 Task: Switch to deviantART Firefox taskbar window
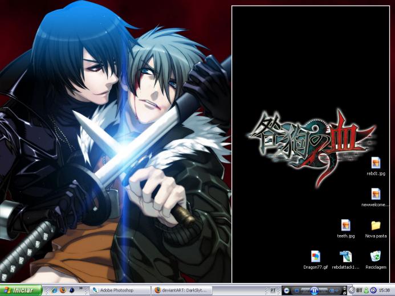click(x=182, y=290)
